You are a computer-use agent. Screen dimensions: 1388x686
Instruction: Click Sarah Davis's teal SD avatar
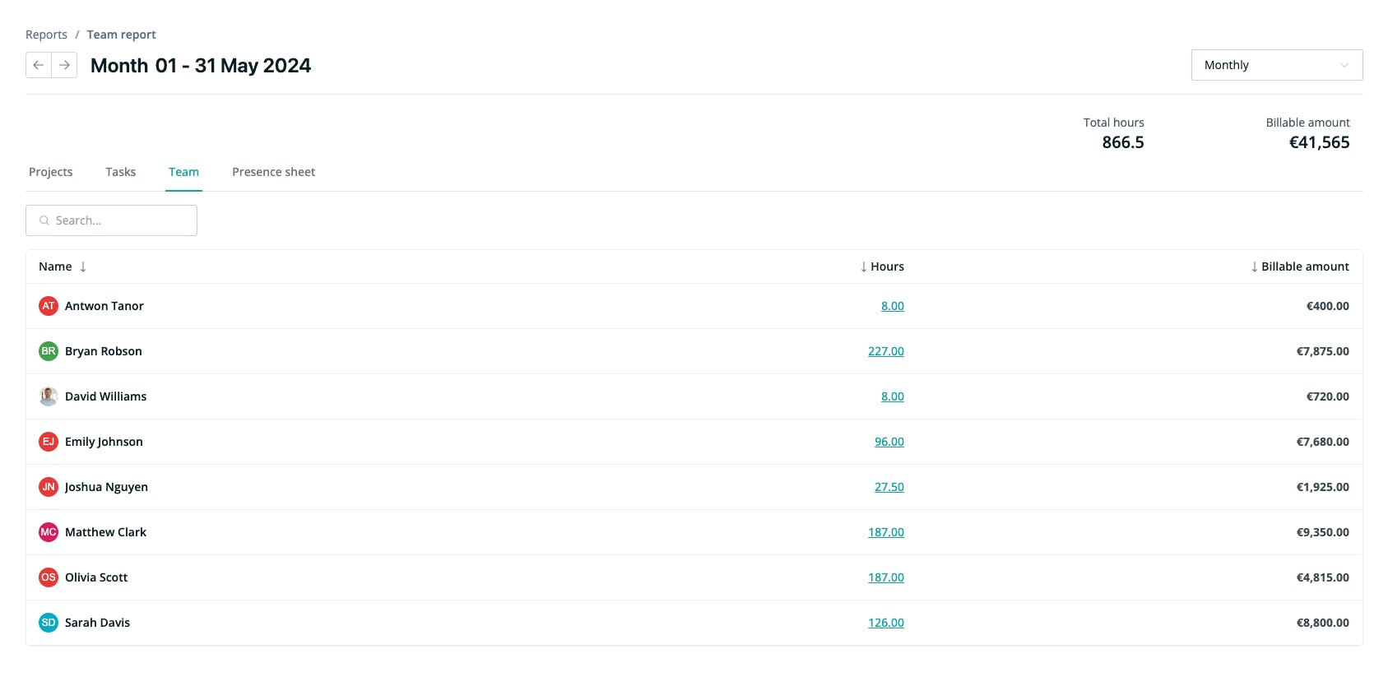click(49, 623)
